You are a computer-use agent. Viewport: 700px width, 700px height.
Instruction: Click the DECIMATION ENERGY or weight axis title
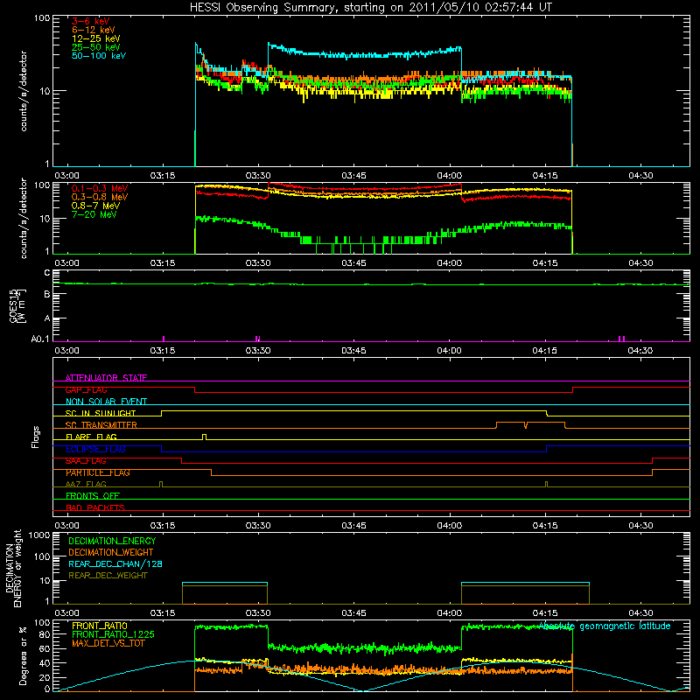(x=13, y=568)
